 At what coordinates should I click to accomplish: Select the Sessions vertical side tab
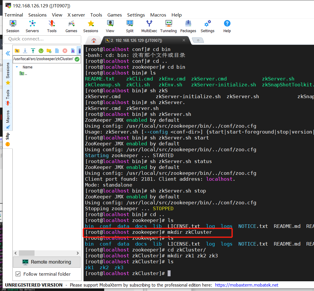pos(8,73)
